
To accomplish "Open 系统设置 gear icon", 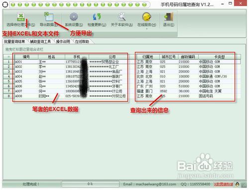I will [x=74, y=17].
